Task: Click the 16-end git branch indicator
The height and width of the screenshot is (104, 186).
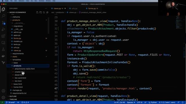Action: coord(10,102)
